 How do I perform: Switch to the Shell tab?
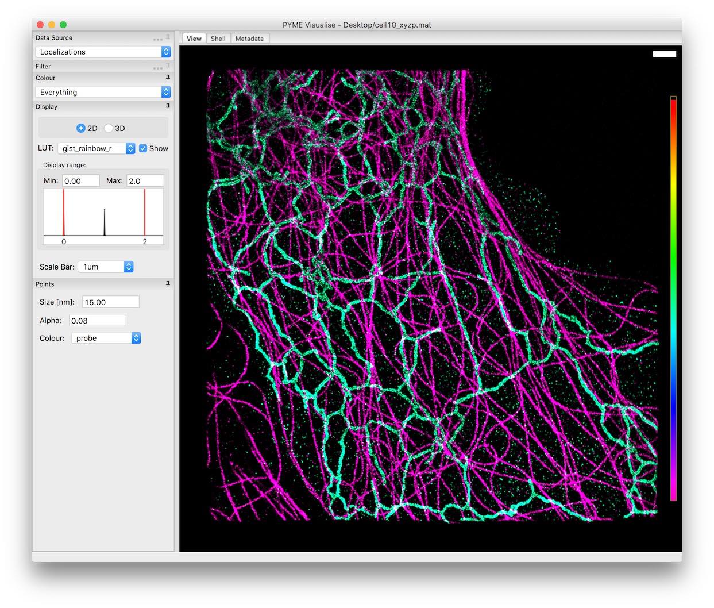218,39
